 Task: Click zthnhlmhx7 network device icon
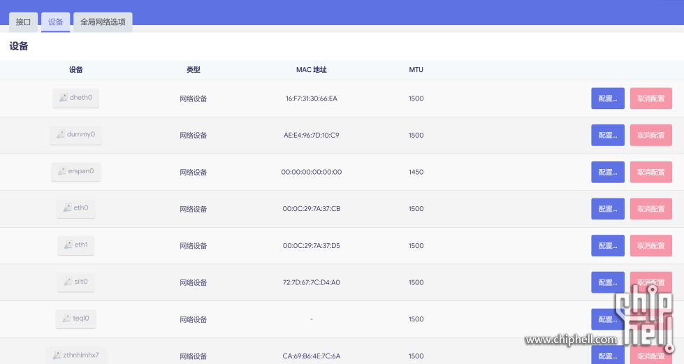[57, 355]
